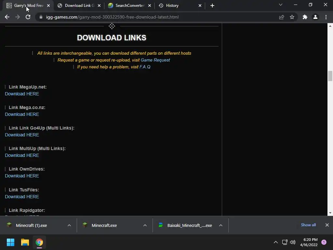Click Download HERE under Mega.co.nz
The image size is (333, 250).
(x=22, y=114)
